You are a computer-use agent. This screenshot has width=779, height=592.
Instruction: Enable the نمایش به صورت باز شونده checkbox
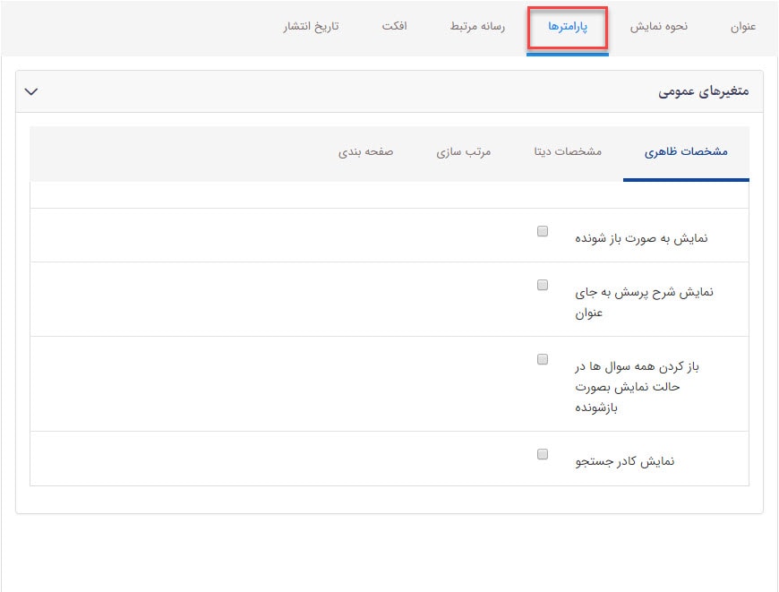coord(543,231)
